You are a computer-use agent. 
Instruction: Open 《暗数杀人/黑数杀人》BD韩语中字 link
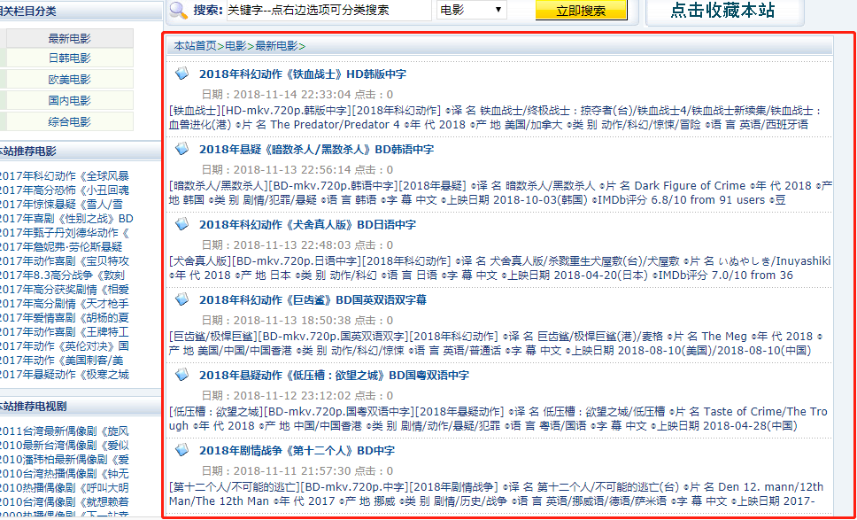coord(316,150)
